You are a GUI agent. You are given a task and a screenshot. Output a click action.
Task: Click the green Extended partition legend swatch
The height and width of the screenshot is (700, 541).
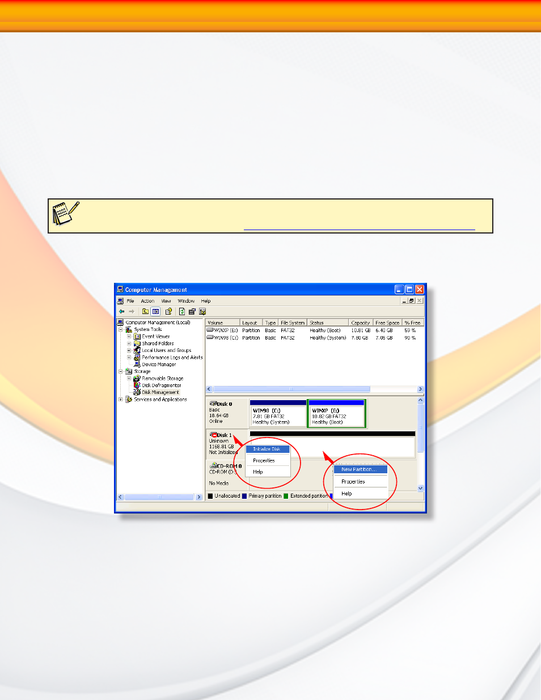click(286, 496)
